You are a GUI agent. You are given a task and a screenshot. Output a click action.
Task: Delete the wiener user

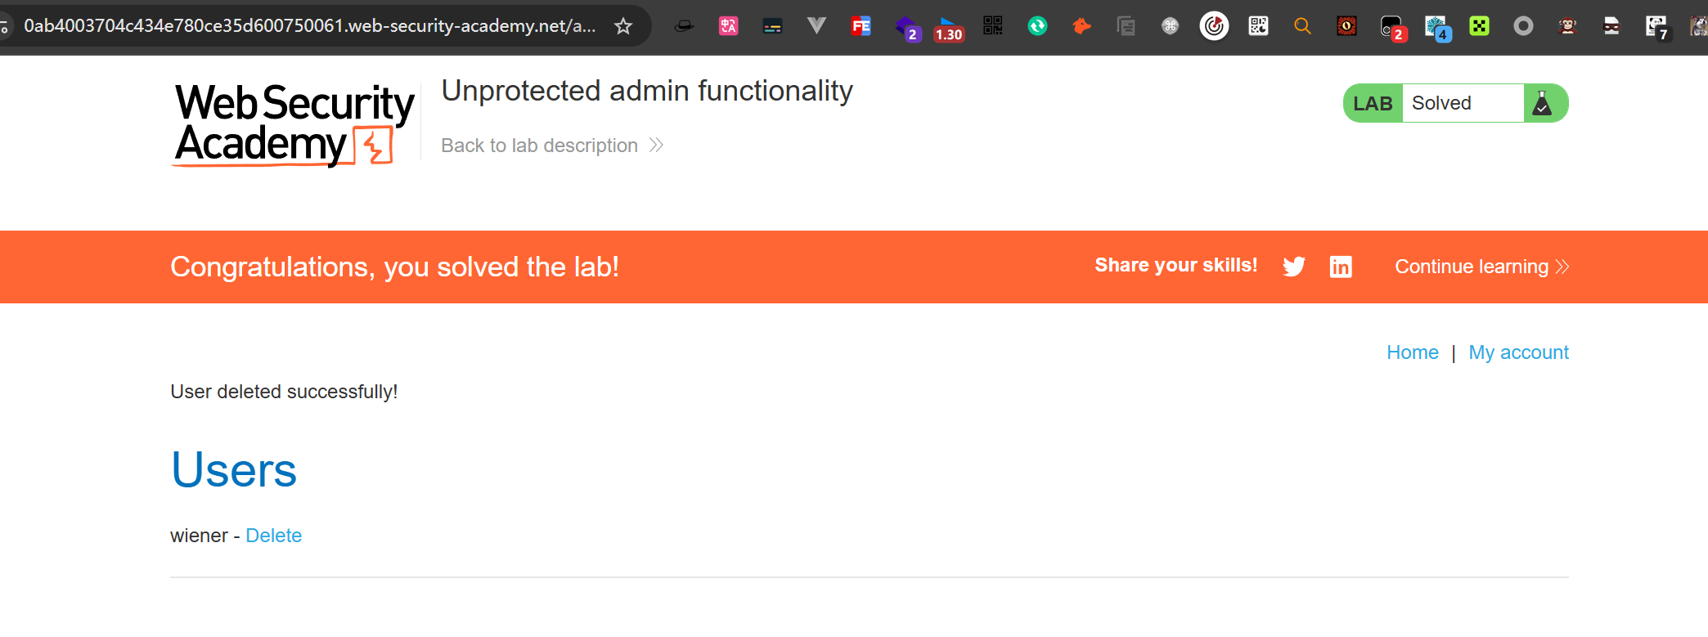tap(274, 536)
